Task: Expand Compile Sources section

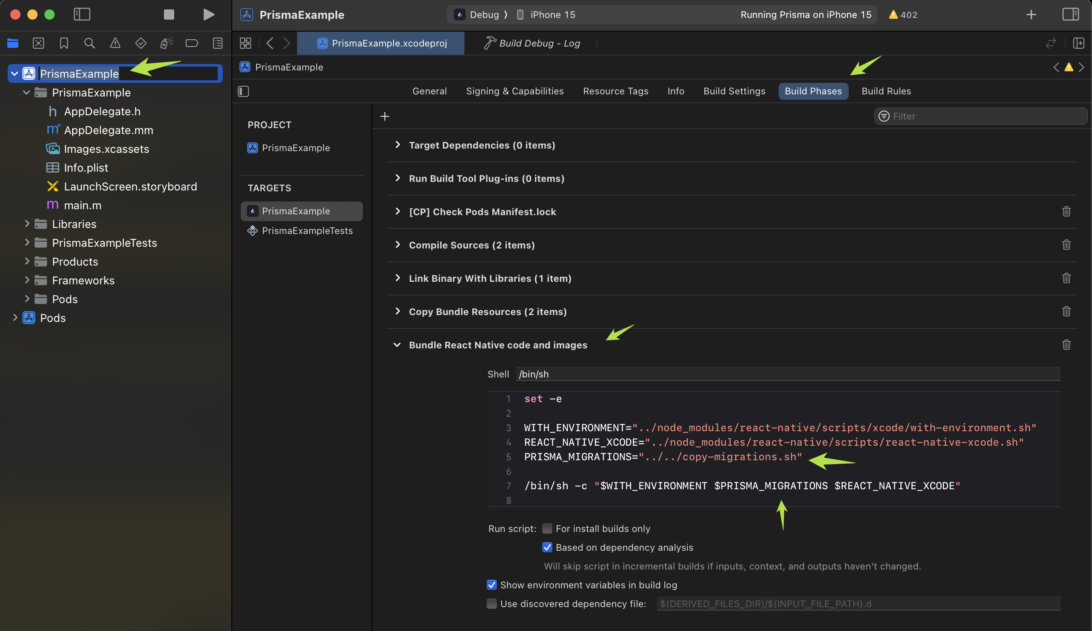Action: pos(397,244)
